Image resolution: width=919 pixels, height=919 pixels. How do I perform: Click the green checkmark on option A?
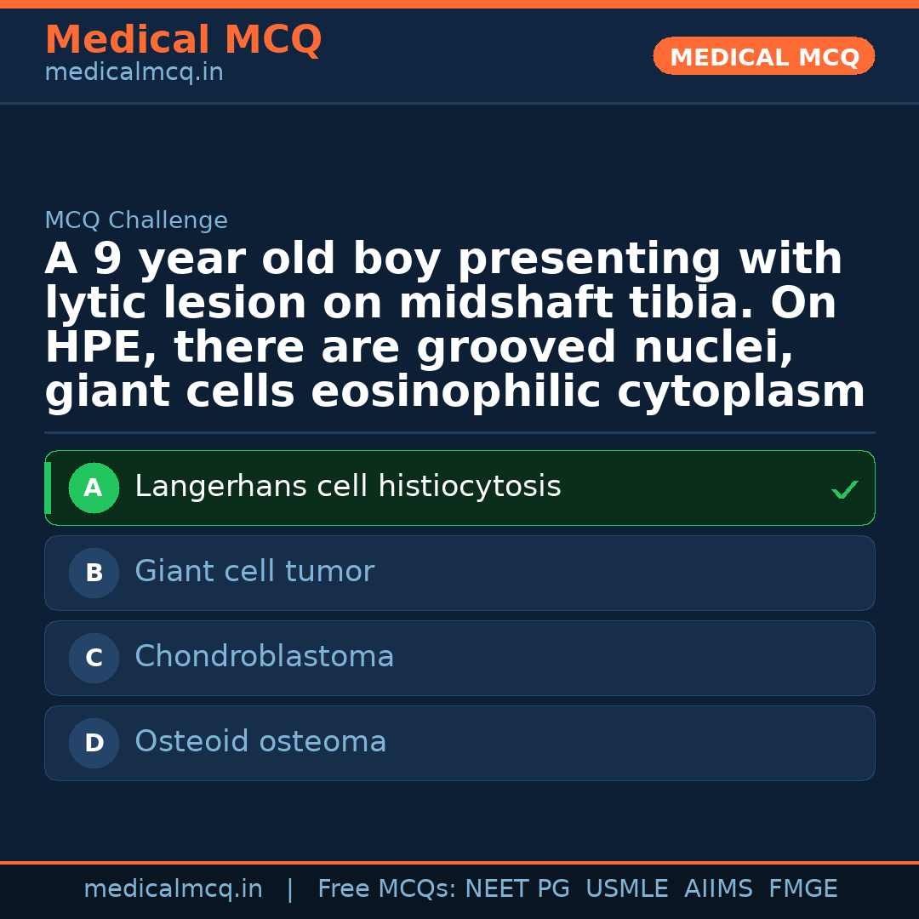click(x=844, y=489)
